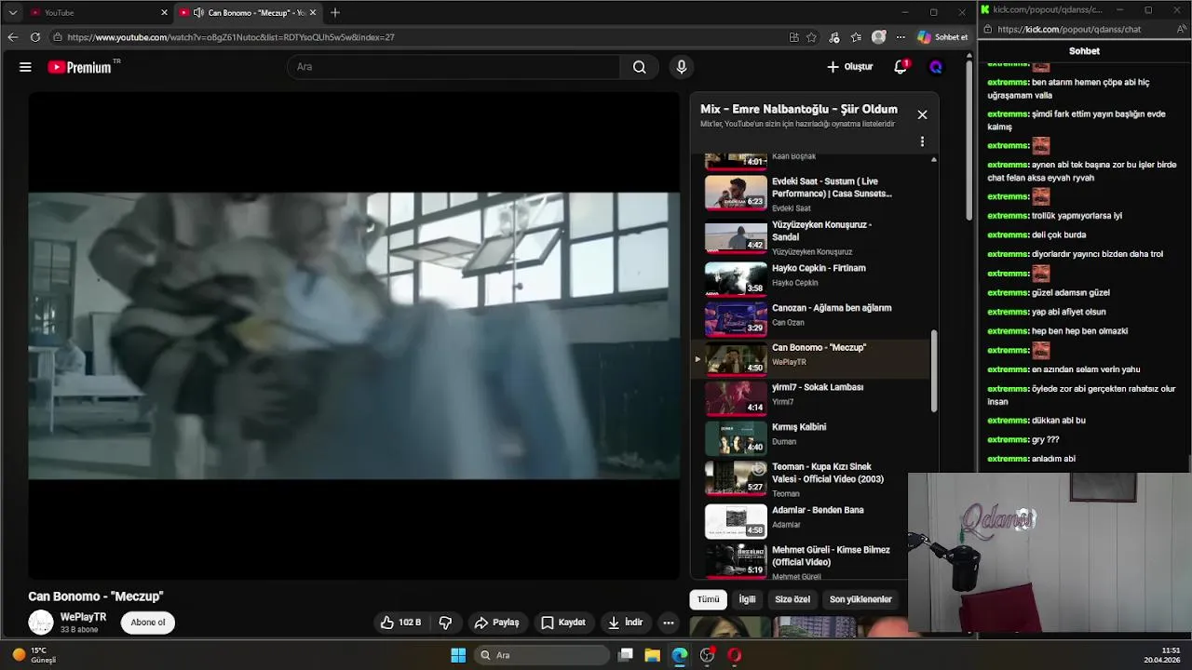Open Edge apps split-screen icon

[793, 37]
